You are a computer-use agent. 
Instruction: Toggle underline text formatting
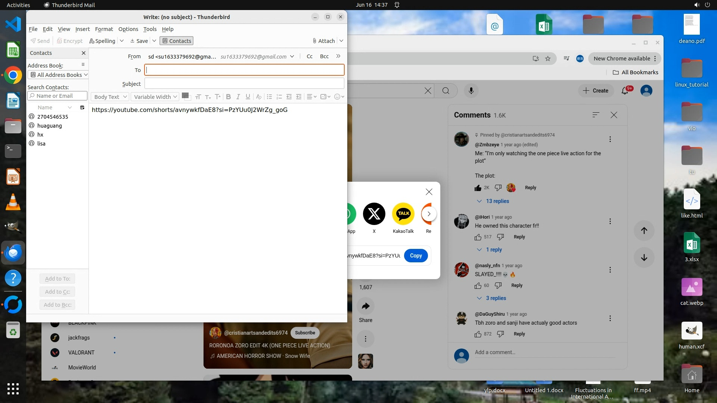point(248,97)
